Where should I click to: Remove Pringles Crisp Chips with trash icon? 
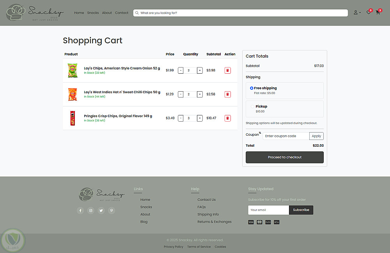(227, 118)
